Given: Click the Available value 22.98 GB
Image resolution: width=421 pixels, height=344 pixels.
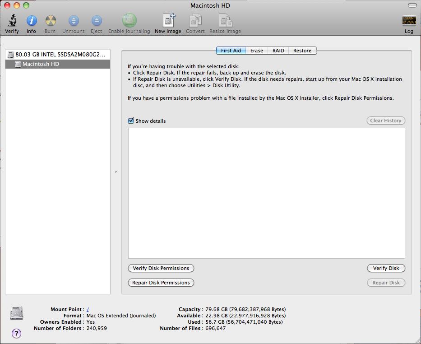Looking at the screenshot, I should pyautogui.click(x=245, y=316).
